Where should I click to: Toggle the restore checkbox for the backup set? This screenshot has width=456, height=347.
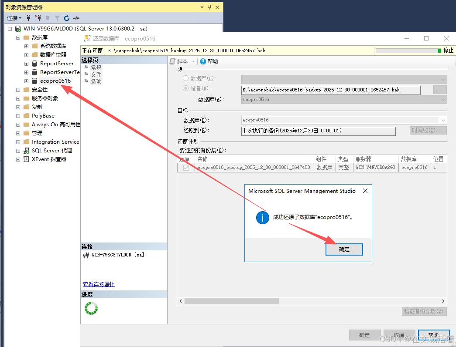[x=185, y=167]
